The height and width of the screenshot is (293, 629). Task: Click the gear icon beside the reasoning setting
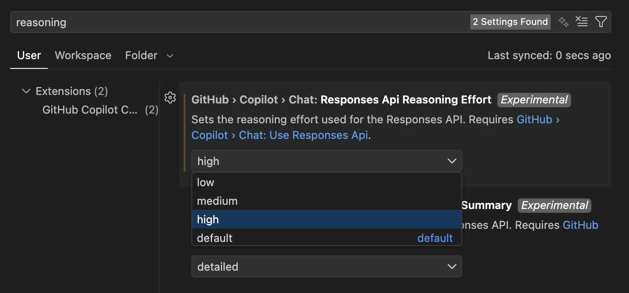pyautogui.click(x=170, y=98)
